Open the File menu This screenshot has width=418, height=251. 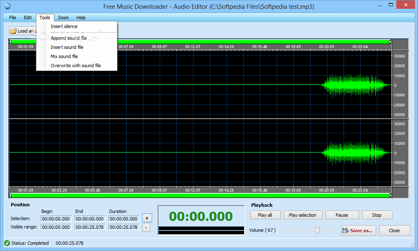click(13, 18)
